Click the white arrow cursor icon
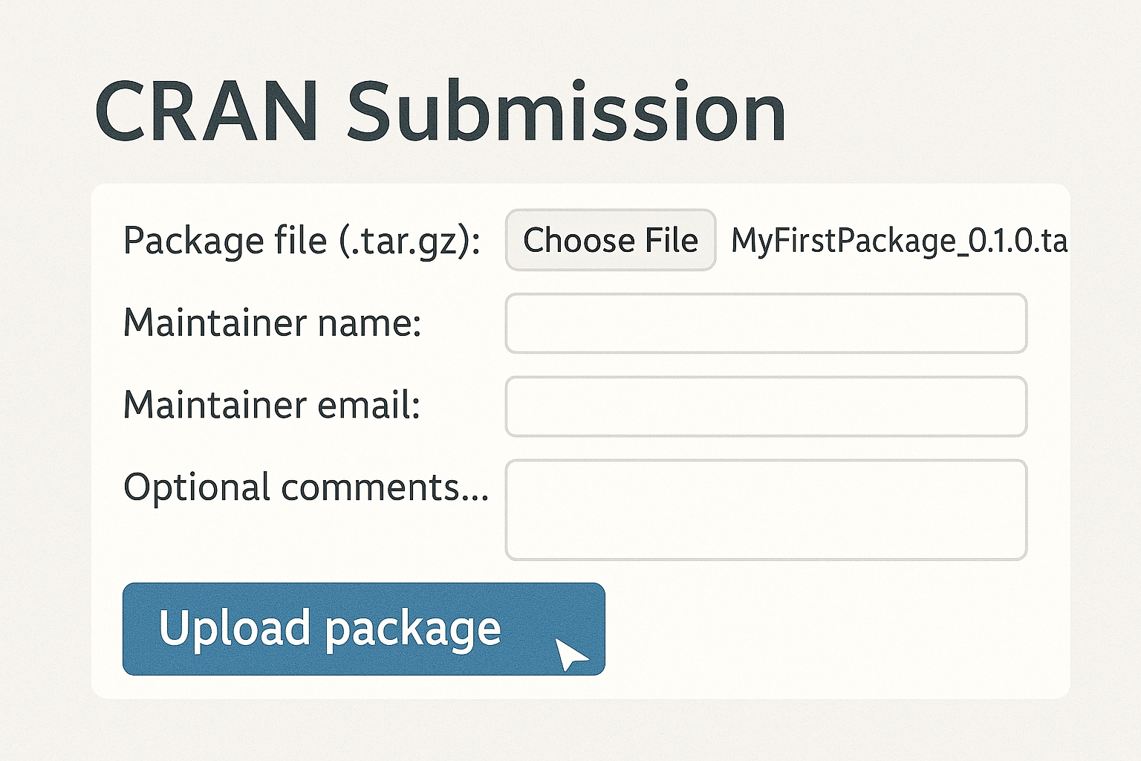 570,654
